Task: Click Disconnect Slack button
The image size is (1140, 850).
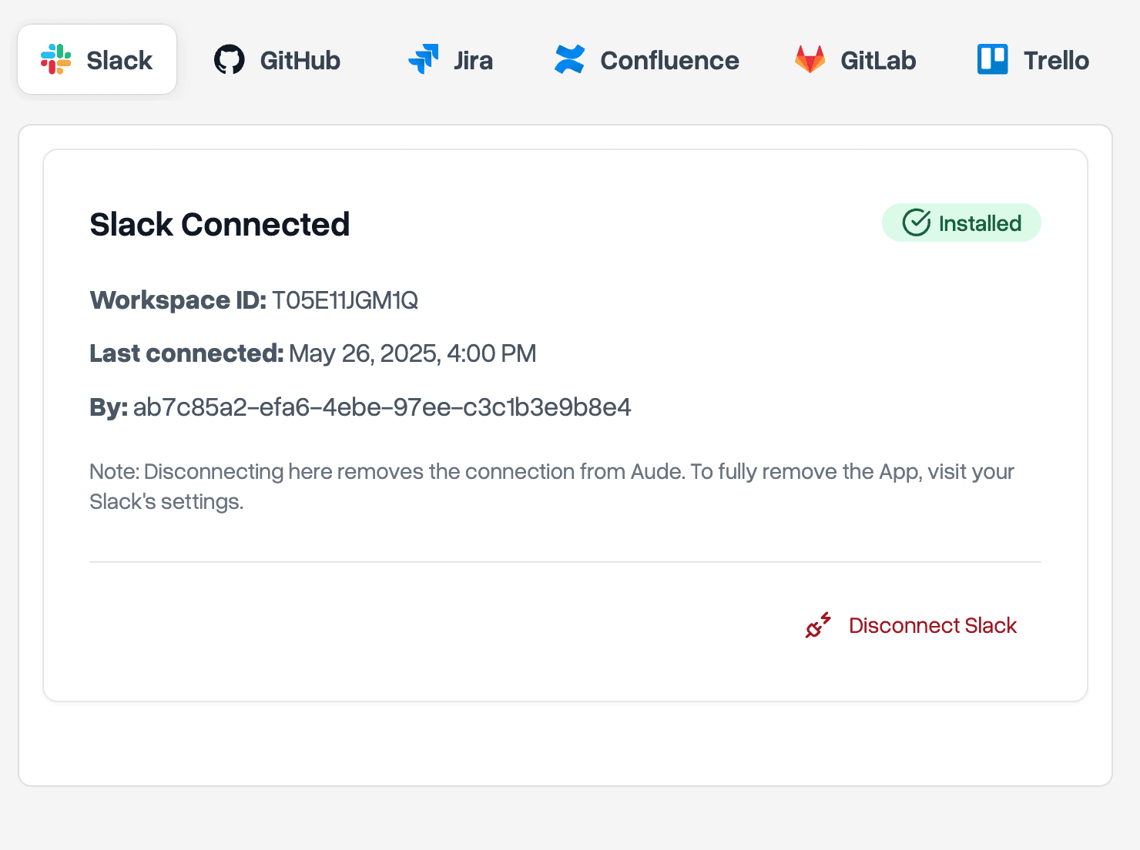Action: coord(911,625)
